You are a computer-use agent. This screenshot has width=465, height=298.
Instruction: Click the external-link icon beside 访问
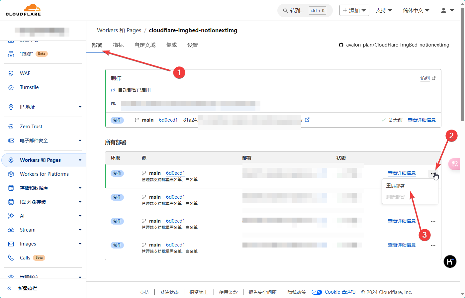[x=433, y=78]
